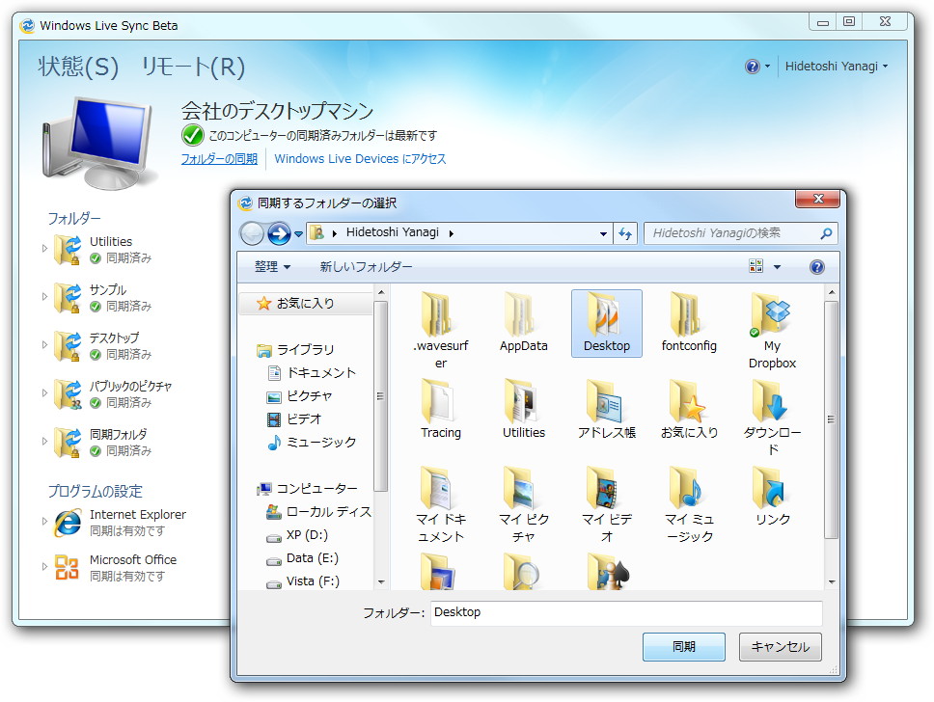The height and width of the screenshot is (702, 934).
Task: Select the My Dropbox folder icon
Action: pyautogui.click(x=771, y=313)
